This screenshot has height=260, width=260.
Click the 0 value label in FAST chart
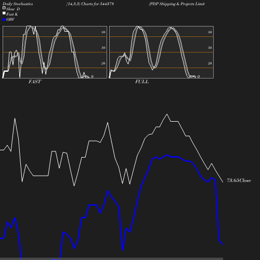pos(92,76)
